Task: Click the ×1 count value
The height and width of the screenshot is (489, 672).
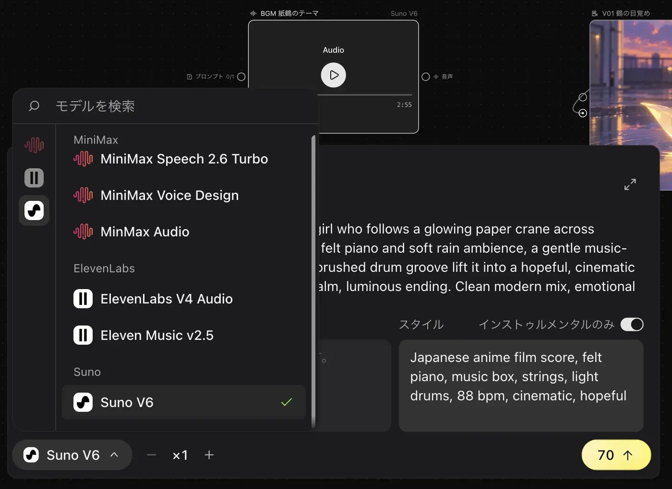Action: [x=180, y=455]
